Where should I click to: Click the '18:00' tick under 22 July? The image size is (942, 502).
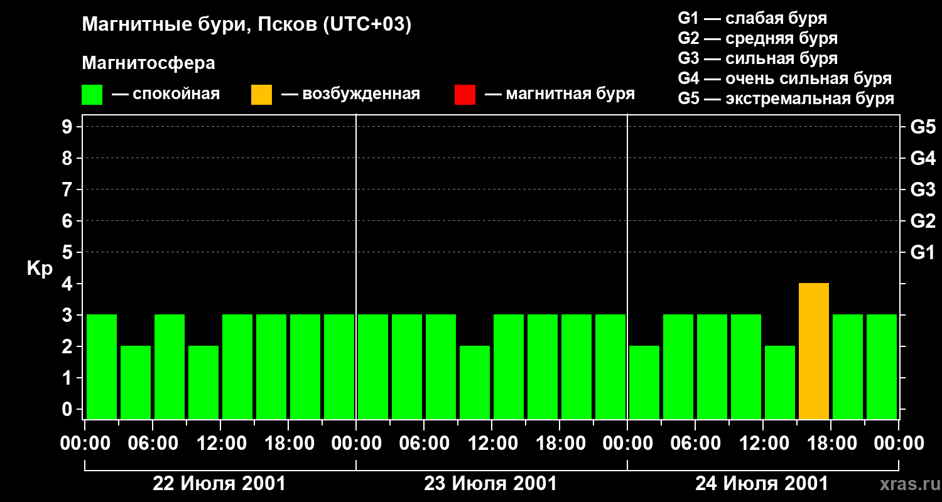click(288, 444)
